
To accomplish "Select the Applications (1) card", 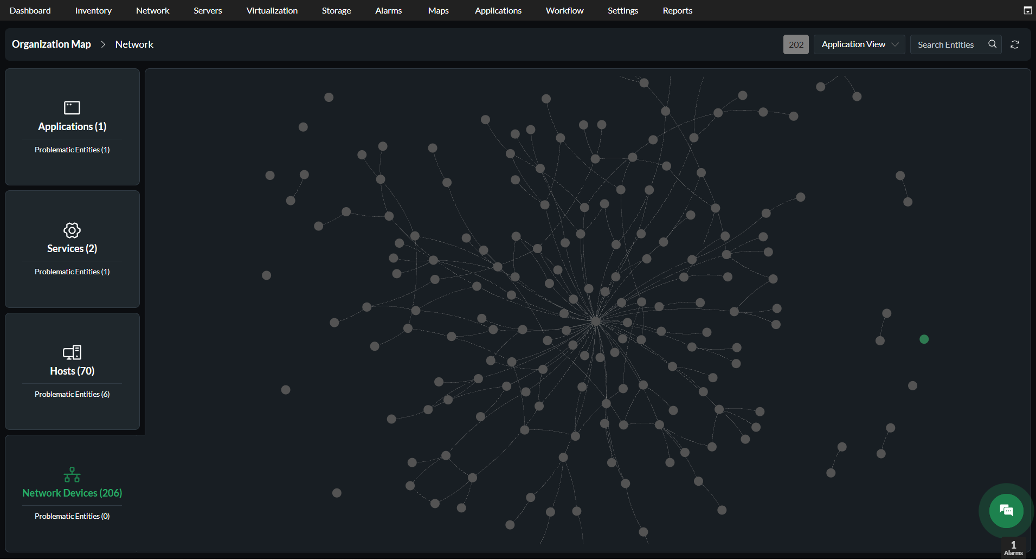I will [x=72, y=126].
